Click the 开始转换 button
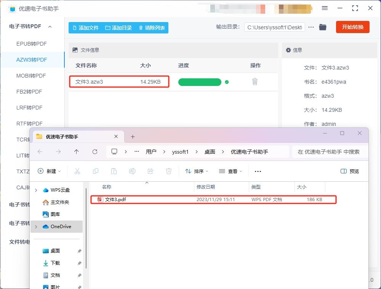Image resolution: width=381 pixels, height=289 pixels. 352,27
